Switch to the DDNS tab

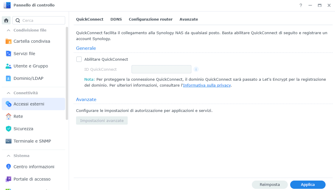pos(116,19)
